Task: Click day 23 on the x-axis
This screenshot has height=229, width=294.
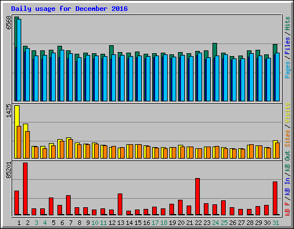Action: [x=207, y=223]
